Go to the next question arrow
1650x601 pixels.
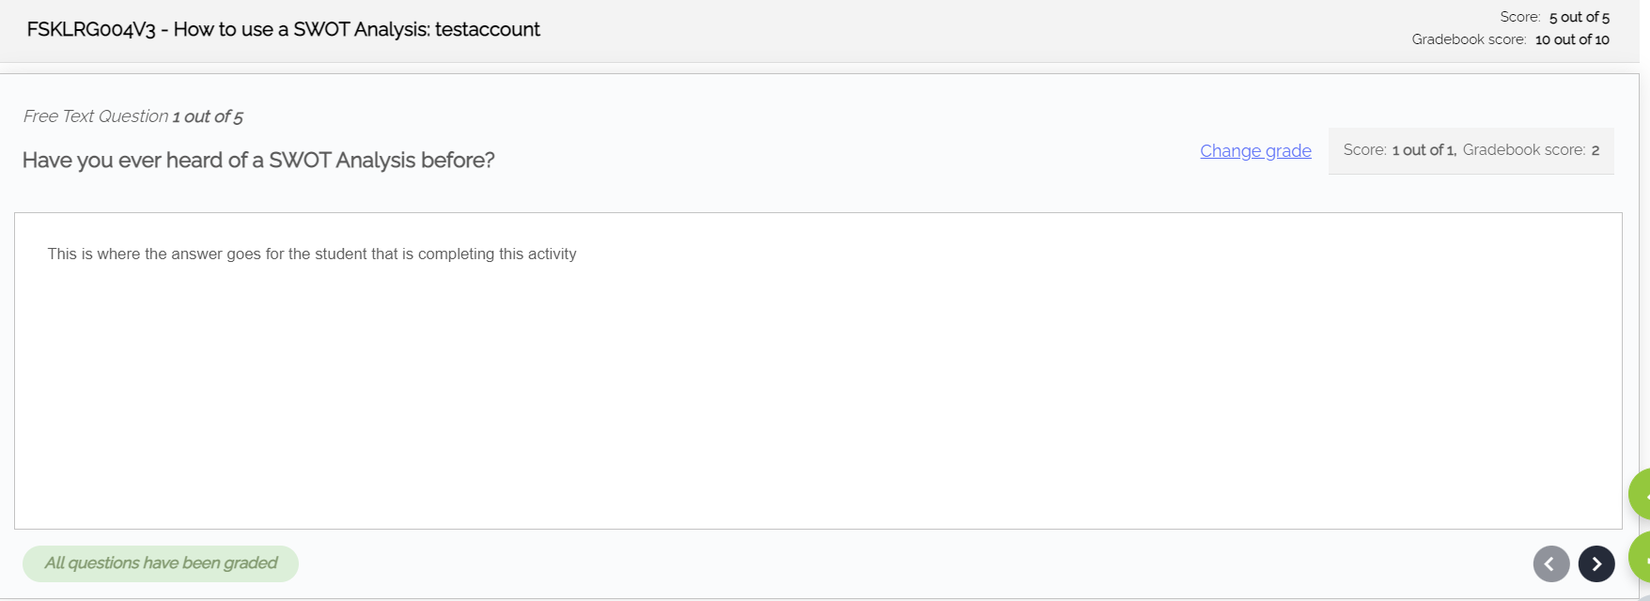click(x=1596, y=563)
